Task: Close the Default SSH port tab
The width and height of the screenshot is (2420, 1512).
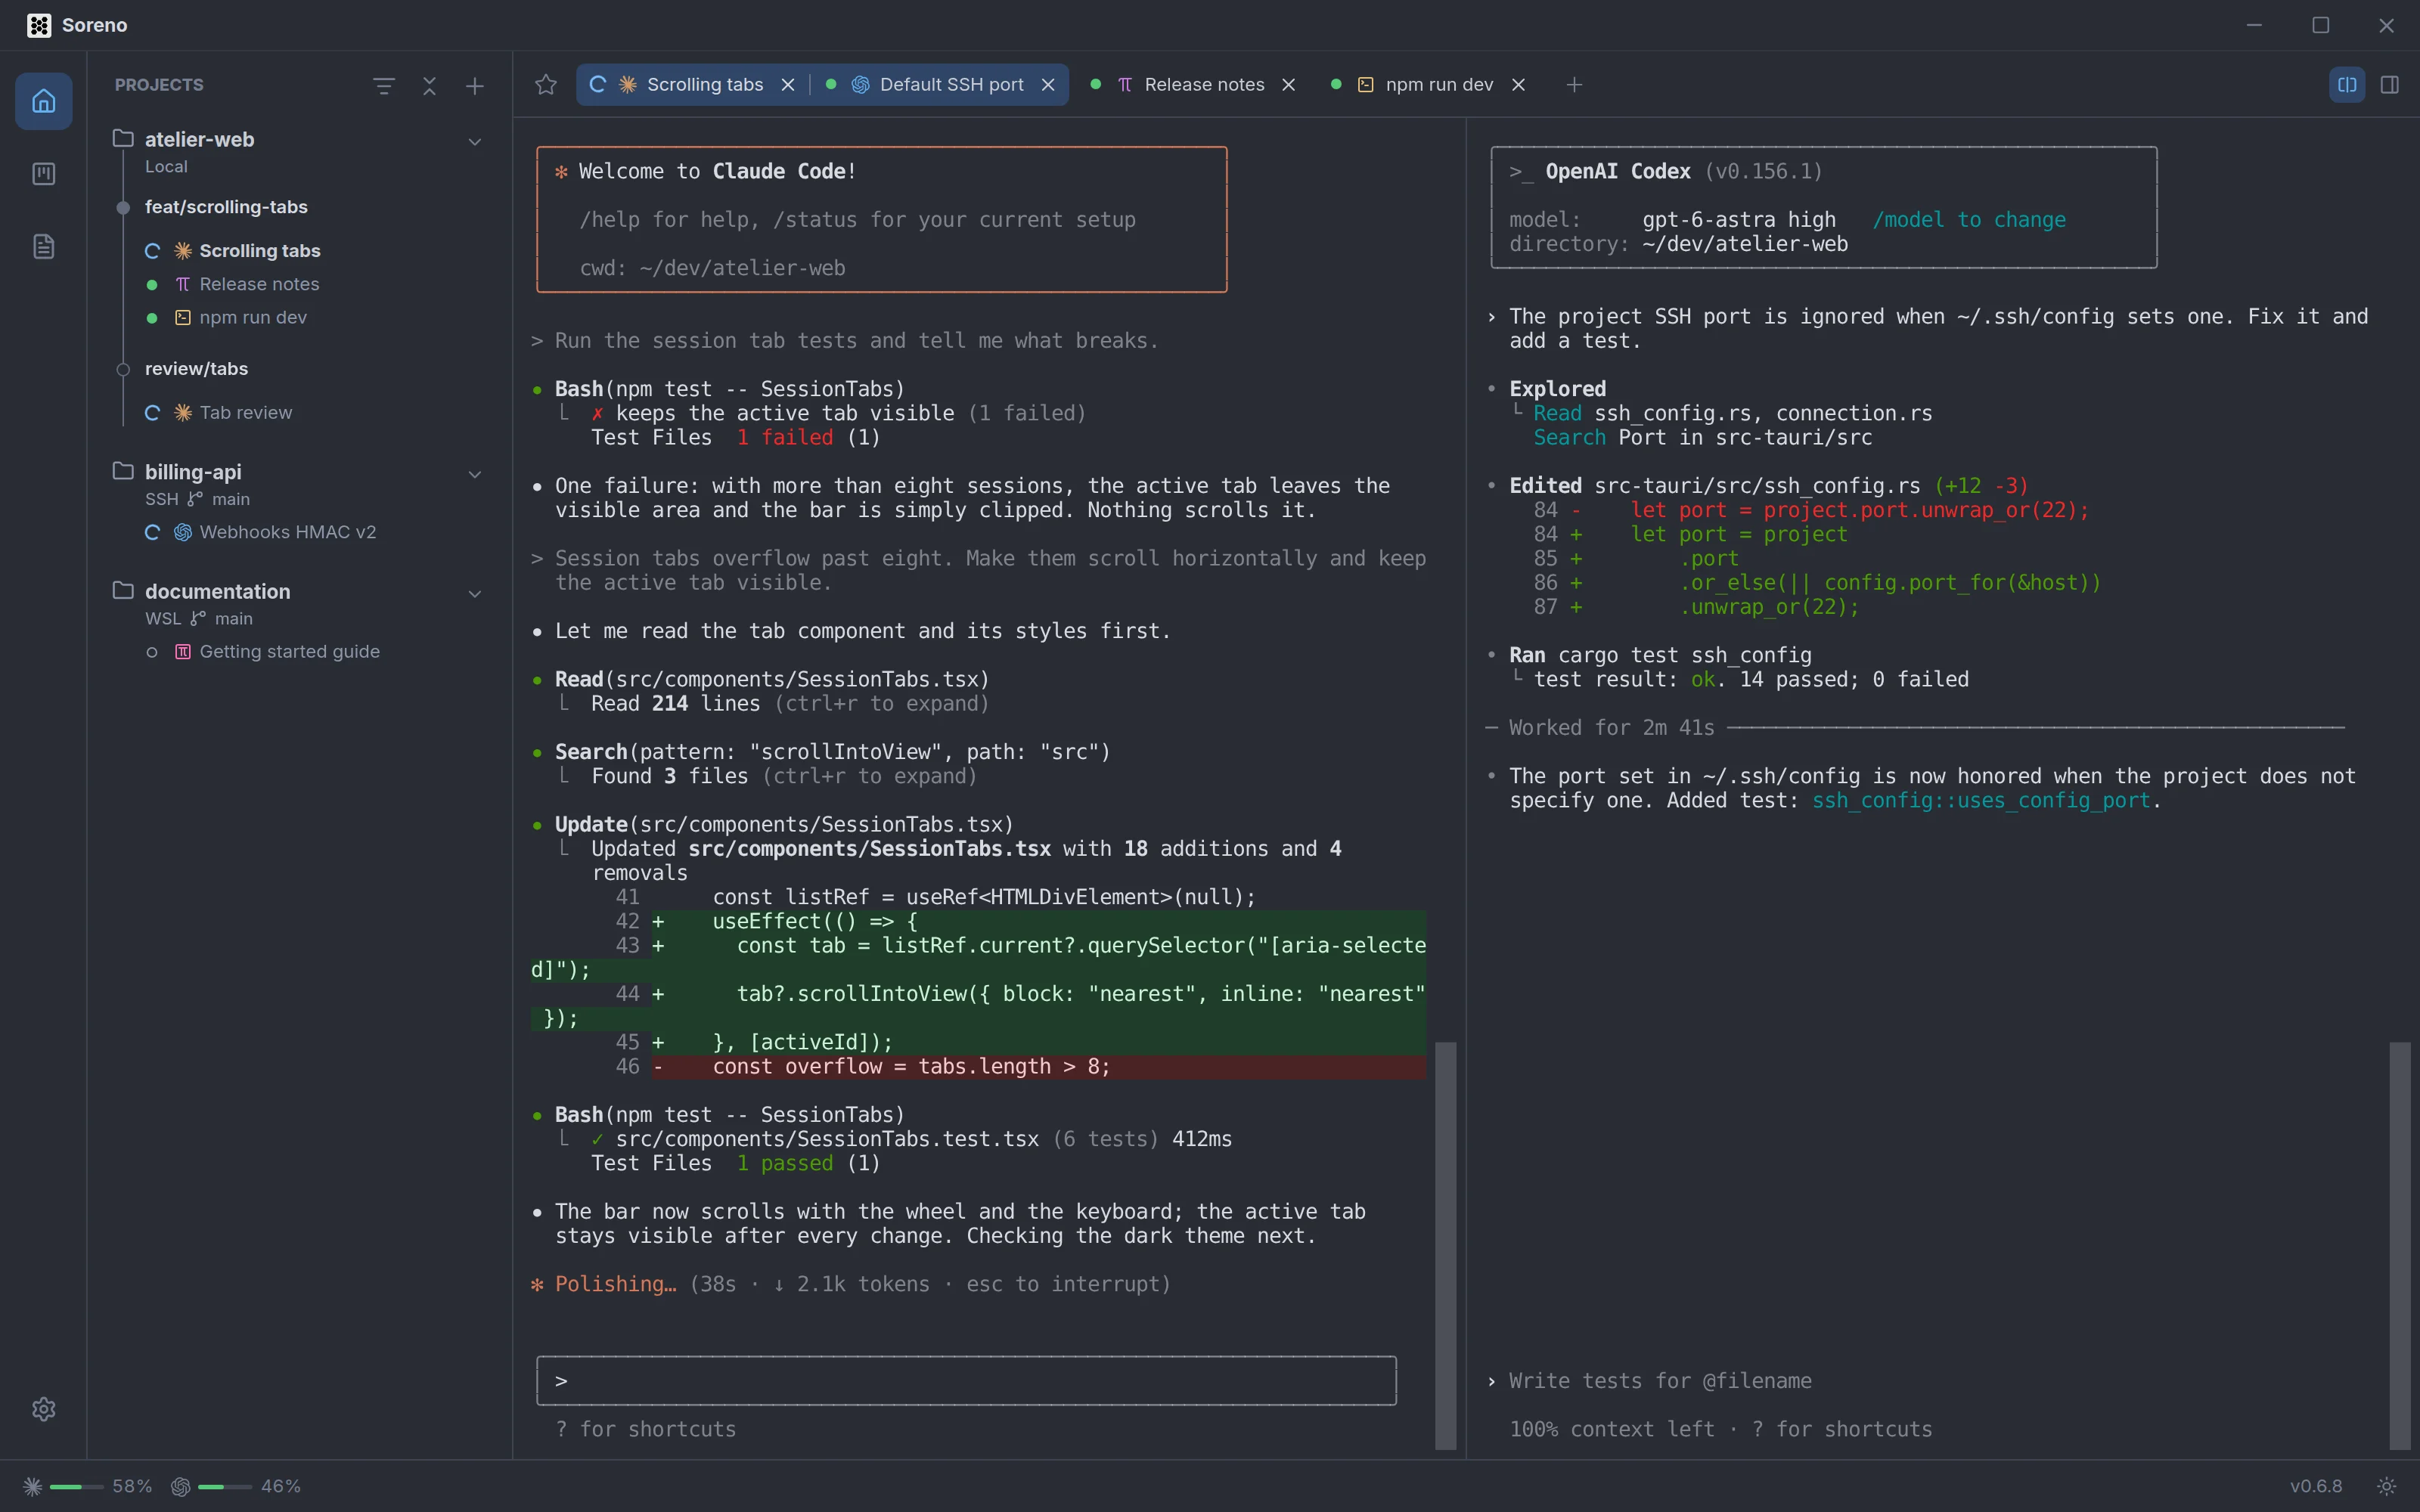Action: [x=1048, y=85]
